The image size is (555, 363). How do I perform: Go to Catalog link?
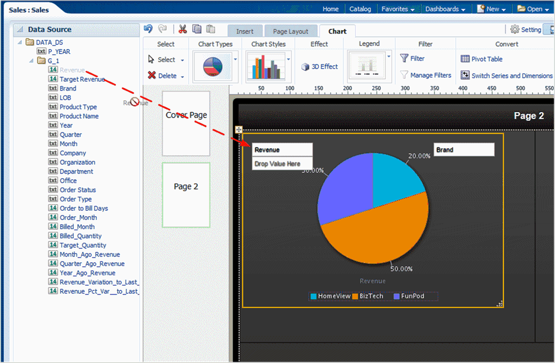360,9
